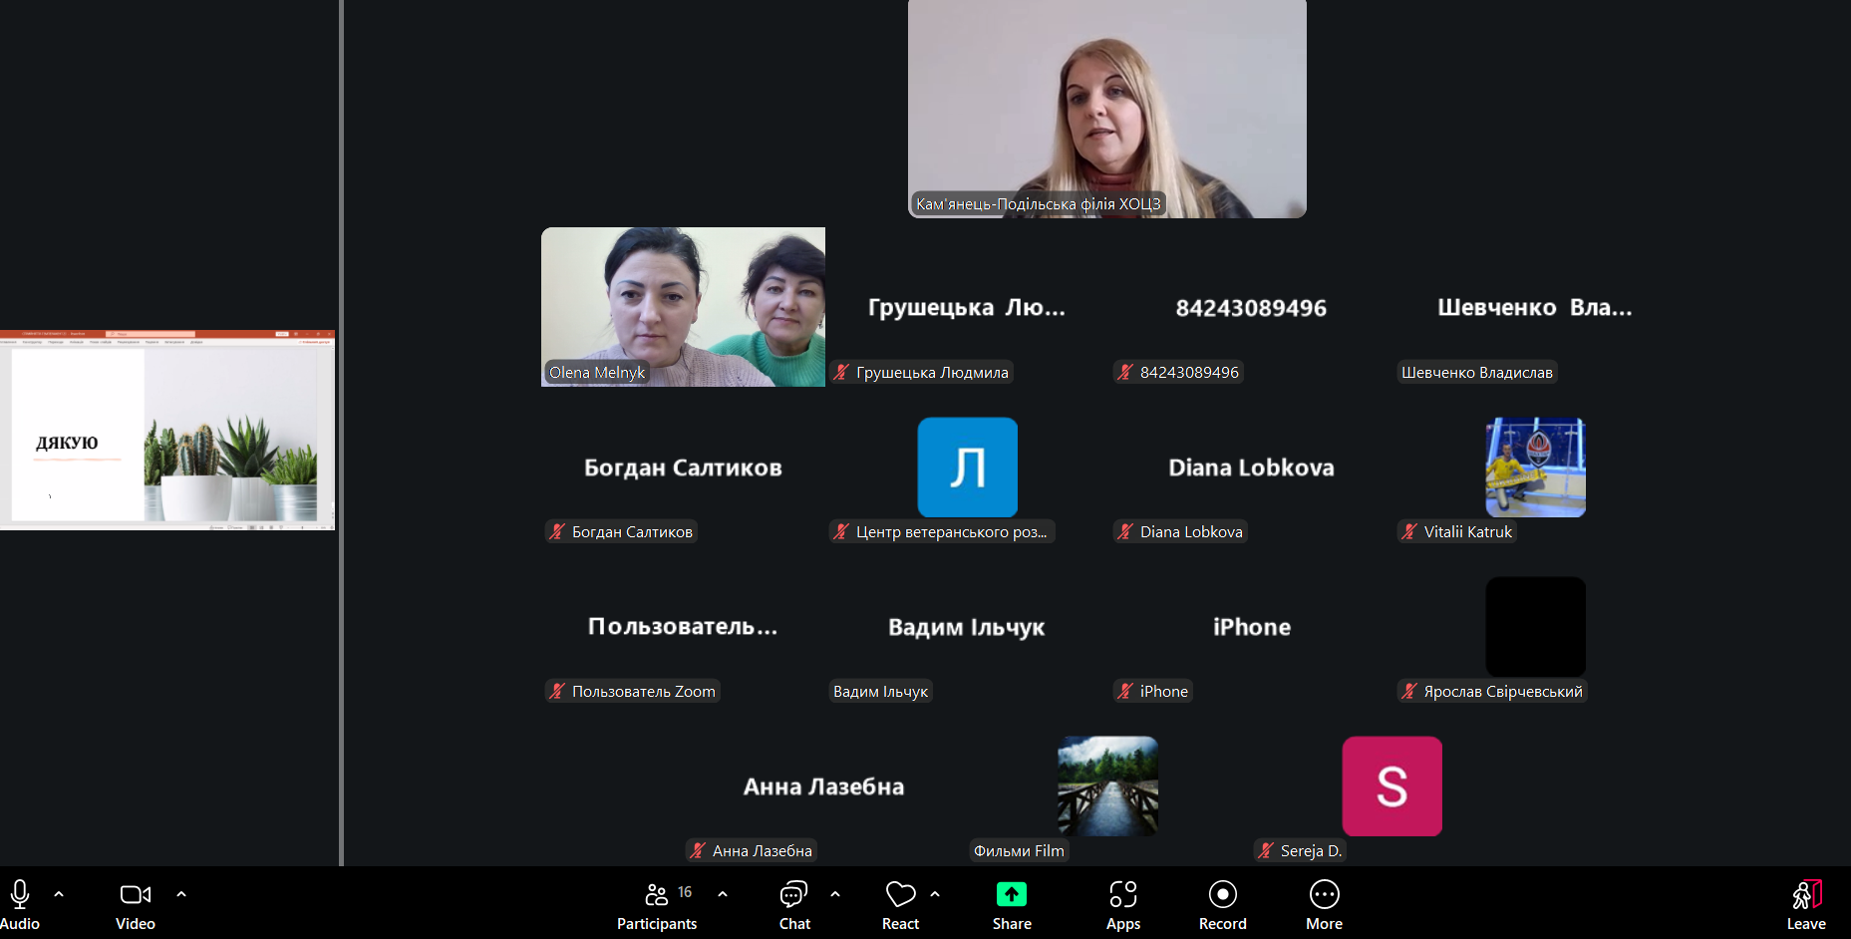
Task: Select the Vitalii Katruk profile picture
Action: [1535, 468]
